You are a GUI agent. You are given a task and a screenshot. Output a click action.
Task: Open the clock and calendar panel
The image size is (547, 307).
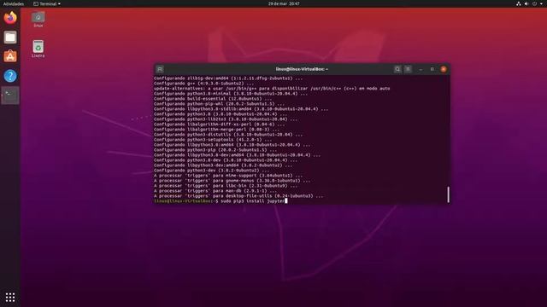(x=284, y=3)
